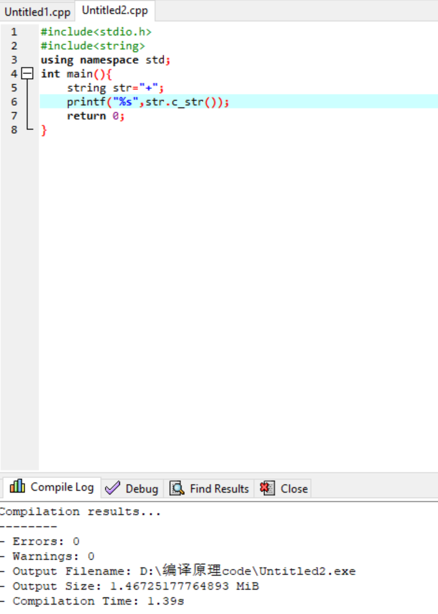The height and width of the screenshot is (614, 438).
Task: Place cursor on #include<stdio.h> line
Action: tap(96, 32)
